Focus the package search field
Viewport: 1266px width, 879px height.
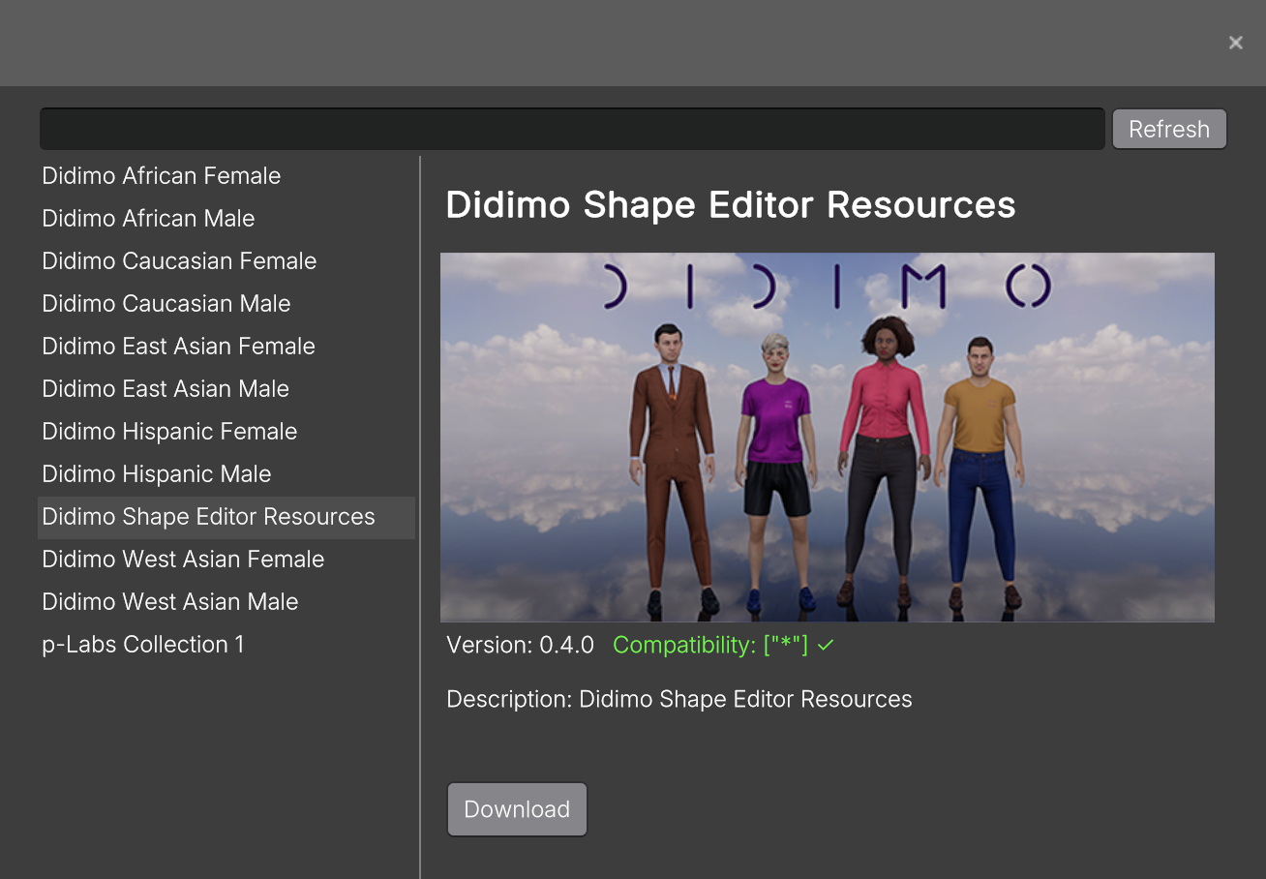571,129
